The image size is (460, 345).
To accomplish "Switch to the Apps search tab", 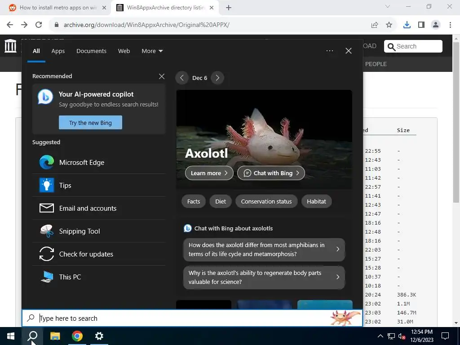I will coord(58,51).
